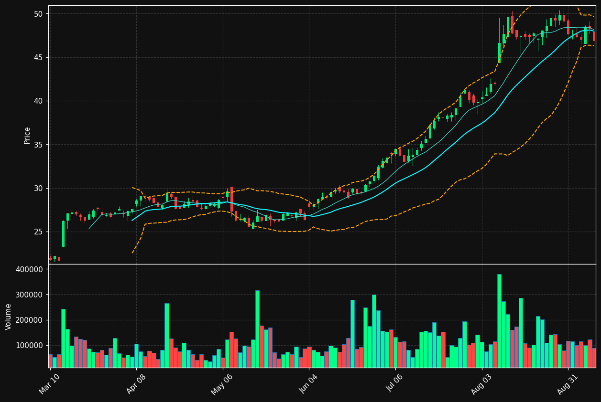Pick the "Mar 10" date label
Viewport: 601px width, 402px height.
[50, 384]
